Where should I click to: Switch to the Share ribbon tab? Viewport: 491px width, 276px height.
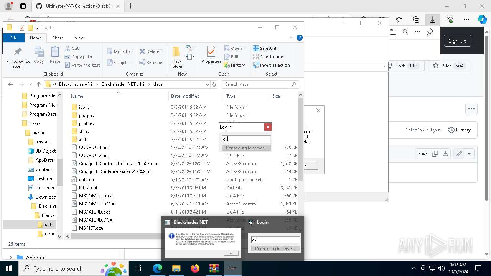[x=58, y=38]
